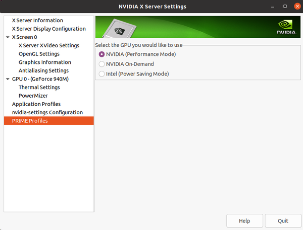Select Intel (Power Saving Mode)
The width and height of the screenshot is (303, 230).
point(102,73)
